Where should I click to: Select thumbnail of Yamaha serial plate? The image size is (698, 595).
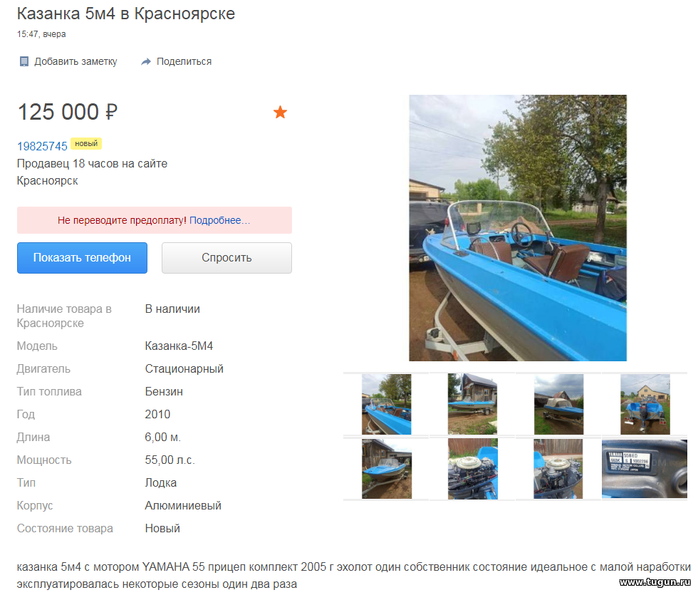tap(644, 469)
